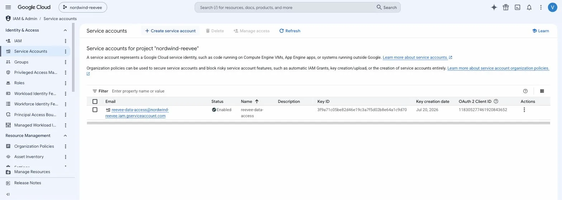Click the IAM & Admin shield icon
This screenshot has height=200, width=562.
tap(8, 18)
